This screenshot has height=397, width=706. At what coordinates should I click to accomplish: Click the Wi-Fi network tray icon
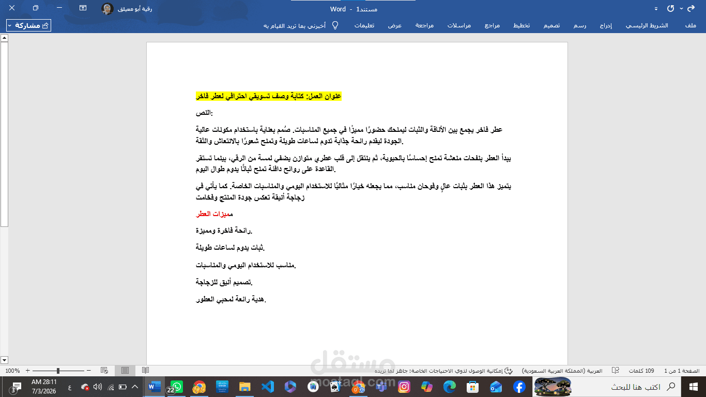pos(111,386)
